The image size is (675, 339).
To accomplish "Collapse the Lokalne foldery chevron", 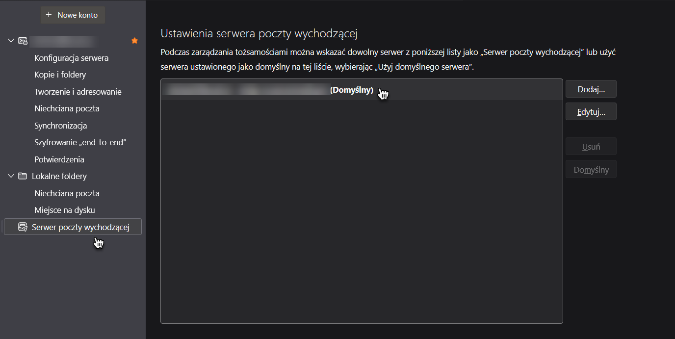I will coord(11,176).
